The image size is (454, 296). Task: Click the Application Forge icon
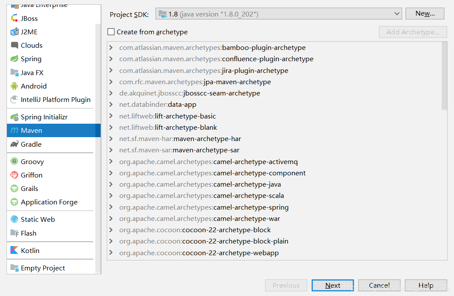(x=14, y=202)
